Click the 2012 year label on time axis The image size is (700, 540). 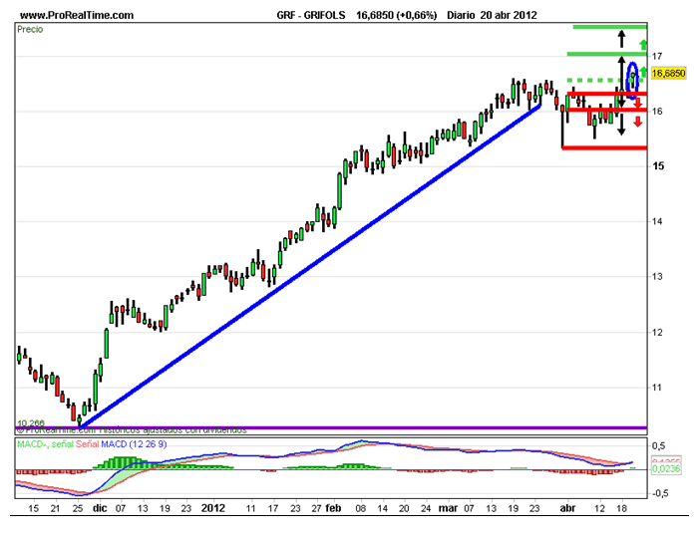[213, 508]
